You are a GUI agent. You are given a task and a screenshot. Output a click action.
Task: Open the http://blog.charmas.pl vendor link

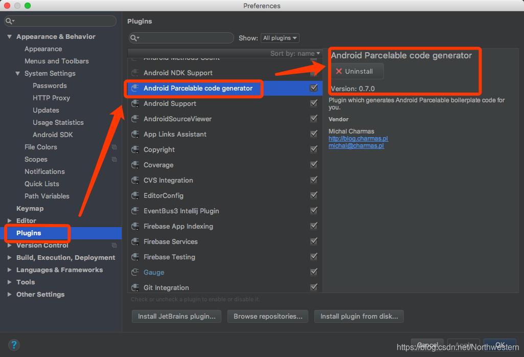click(x=358, y=139)
